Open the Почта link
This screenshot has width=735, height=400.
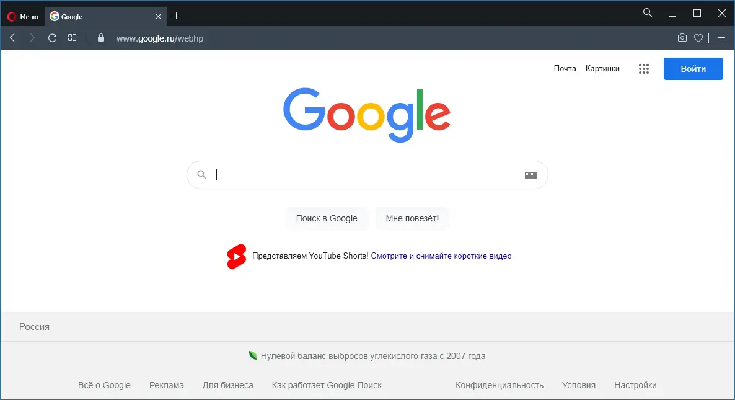point(565,68)
